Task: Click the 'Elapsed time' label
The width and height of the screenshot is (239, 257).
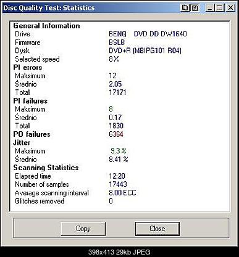Action: coord(33,176)
